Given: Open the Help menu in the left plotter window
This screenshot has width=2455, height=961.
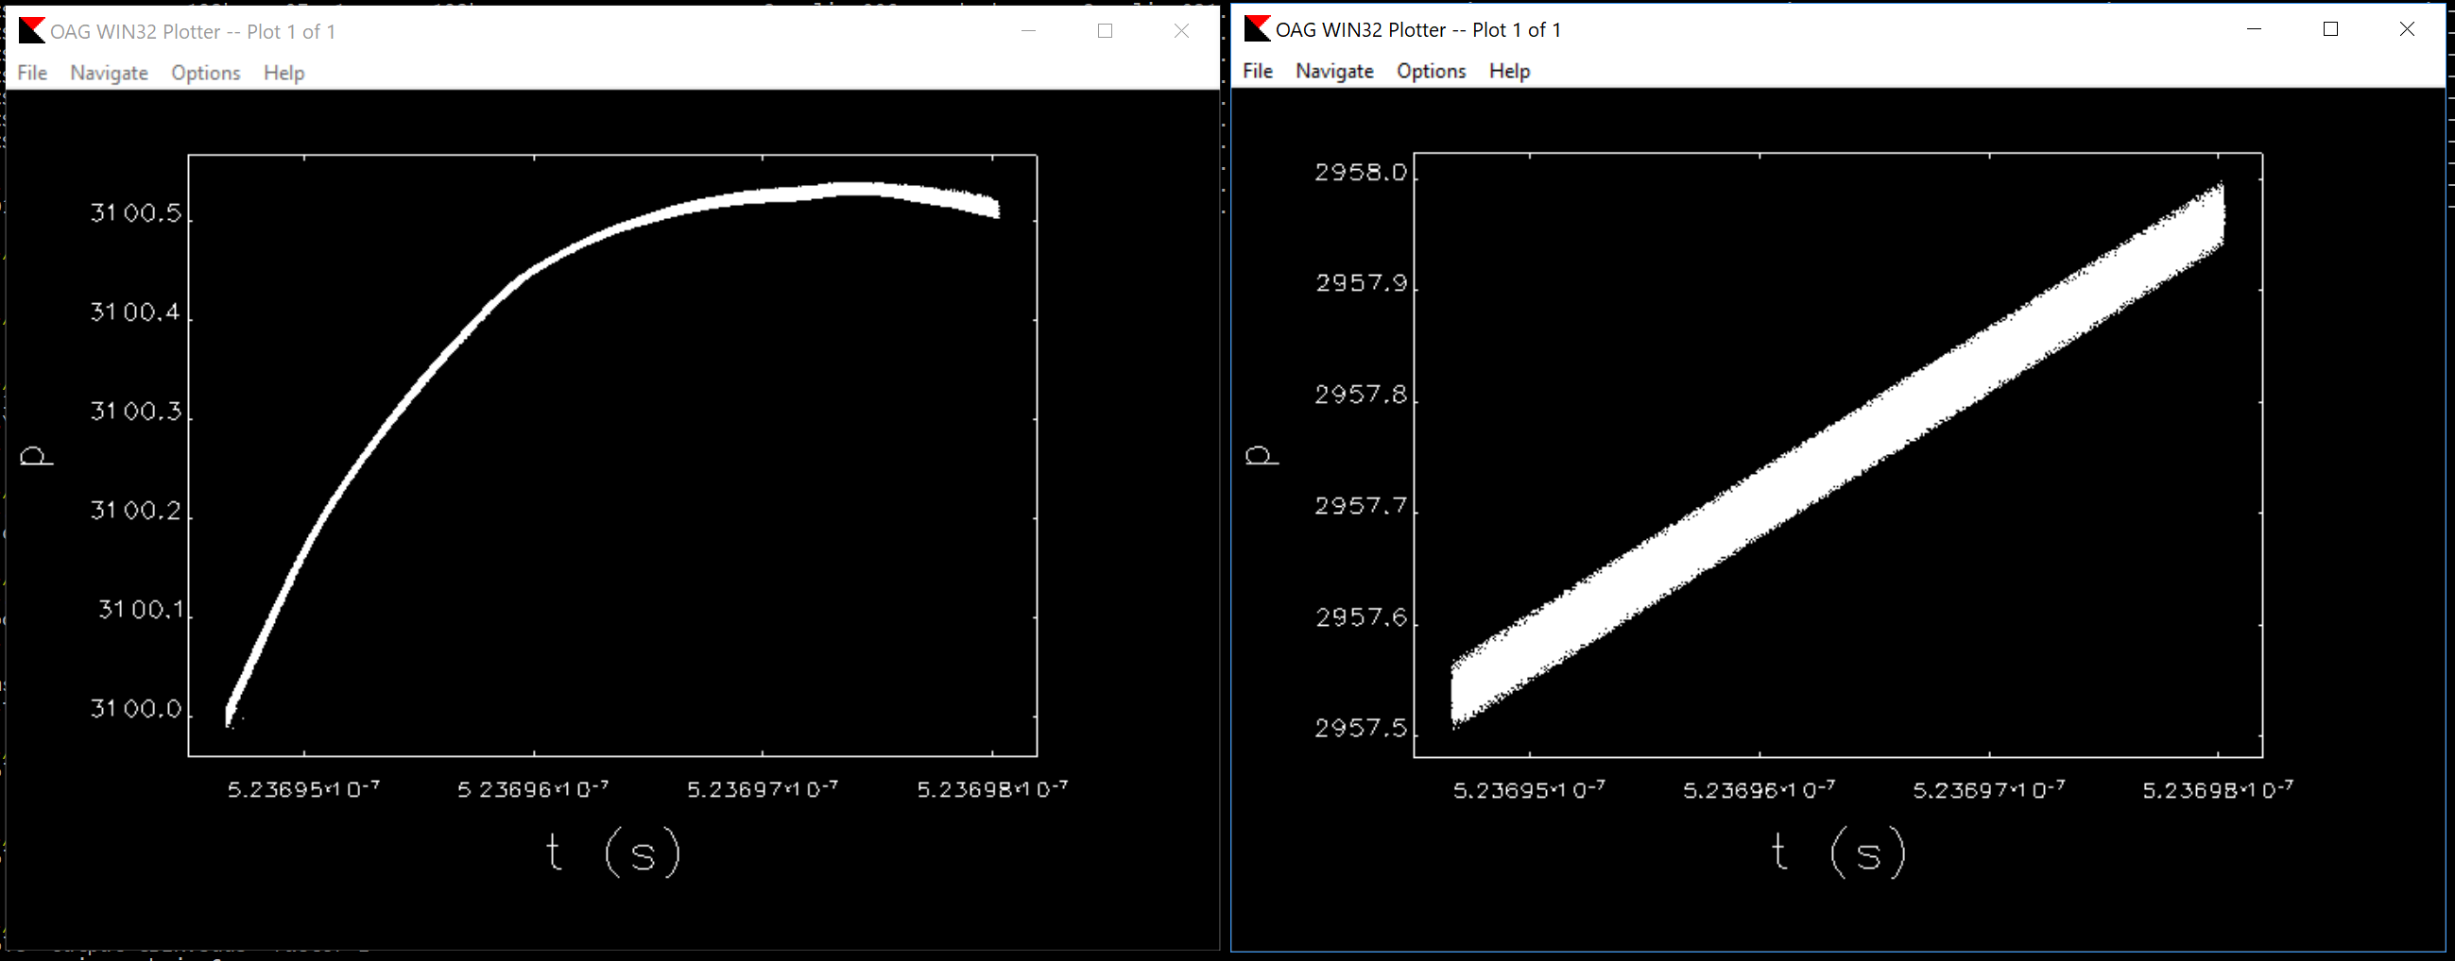Looking at the screenshot, I should [284, 74].
